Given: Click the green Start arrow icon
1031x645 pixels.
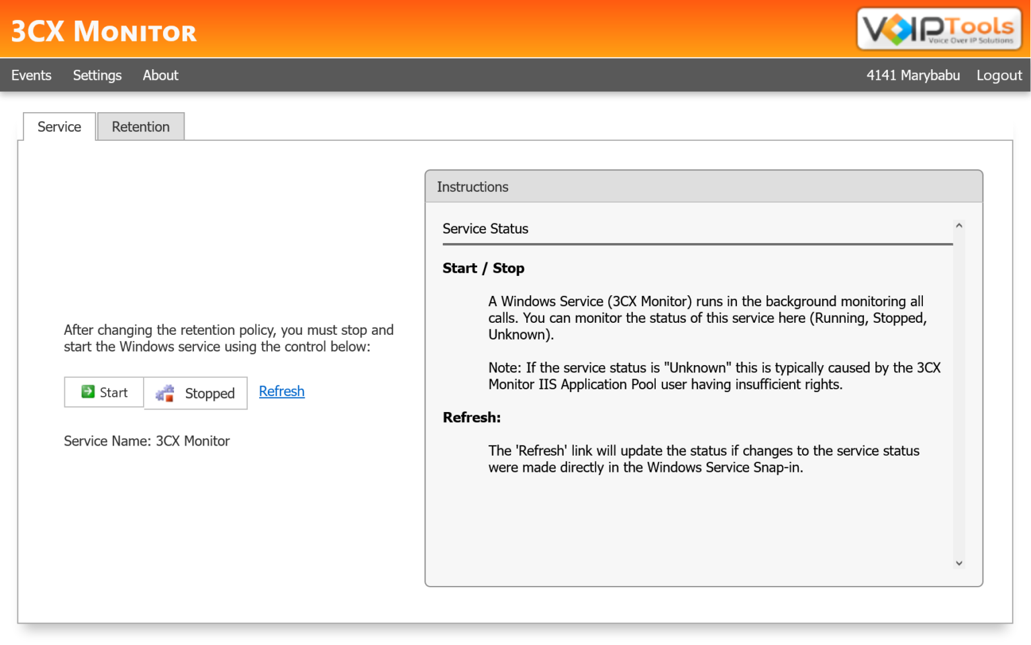Looking at the screenshot, I should click(x=88, y=391).
